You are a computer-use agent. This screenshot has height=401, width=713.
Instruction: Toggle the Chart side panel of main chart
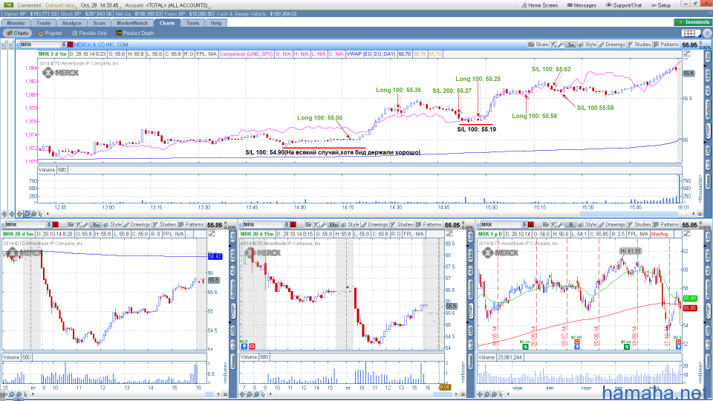click(x=708, y=132)
